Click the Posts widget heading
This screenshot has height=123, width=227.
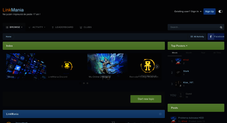pyautogui.click(x=174, y=108)
